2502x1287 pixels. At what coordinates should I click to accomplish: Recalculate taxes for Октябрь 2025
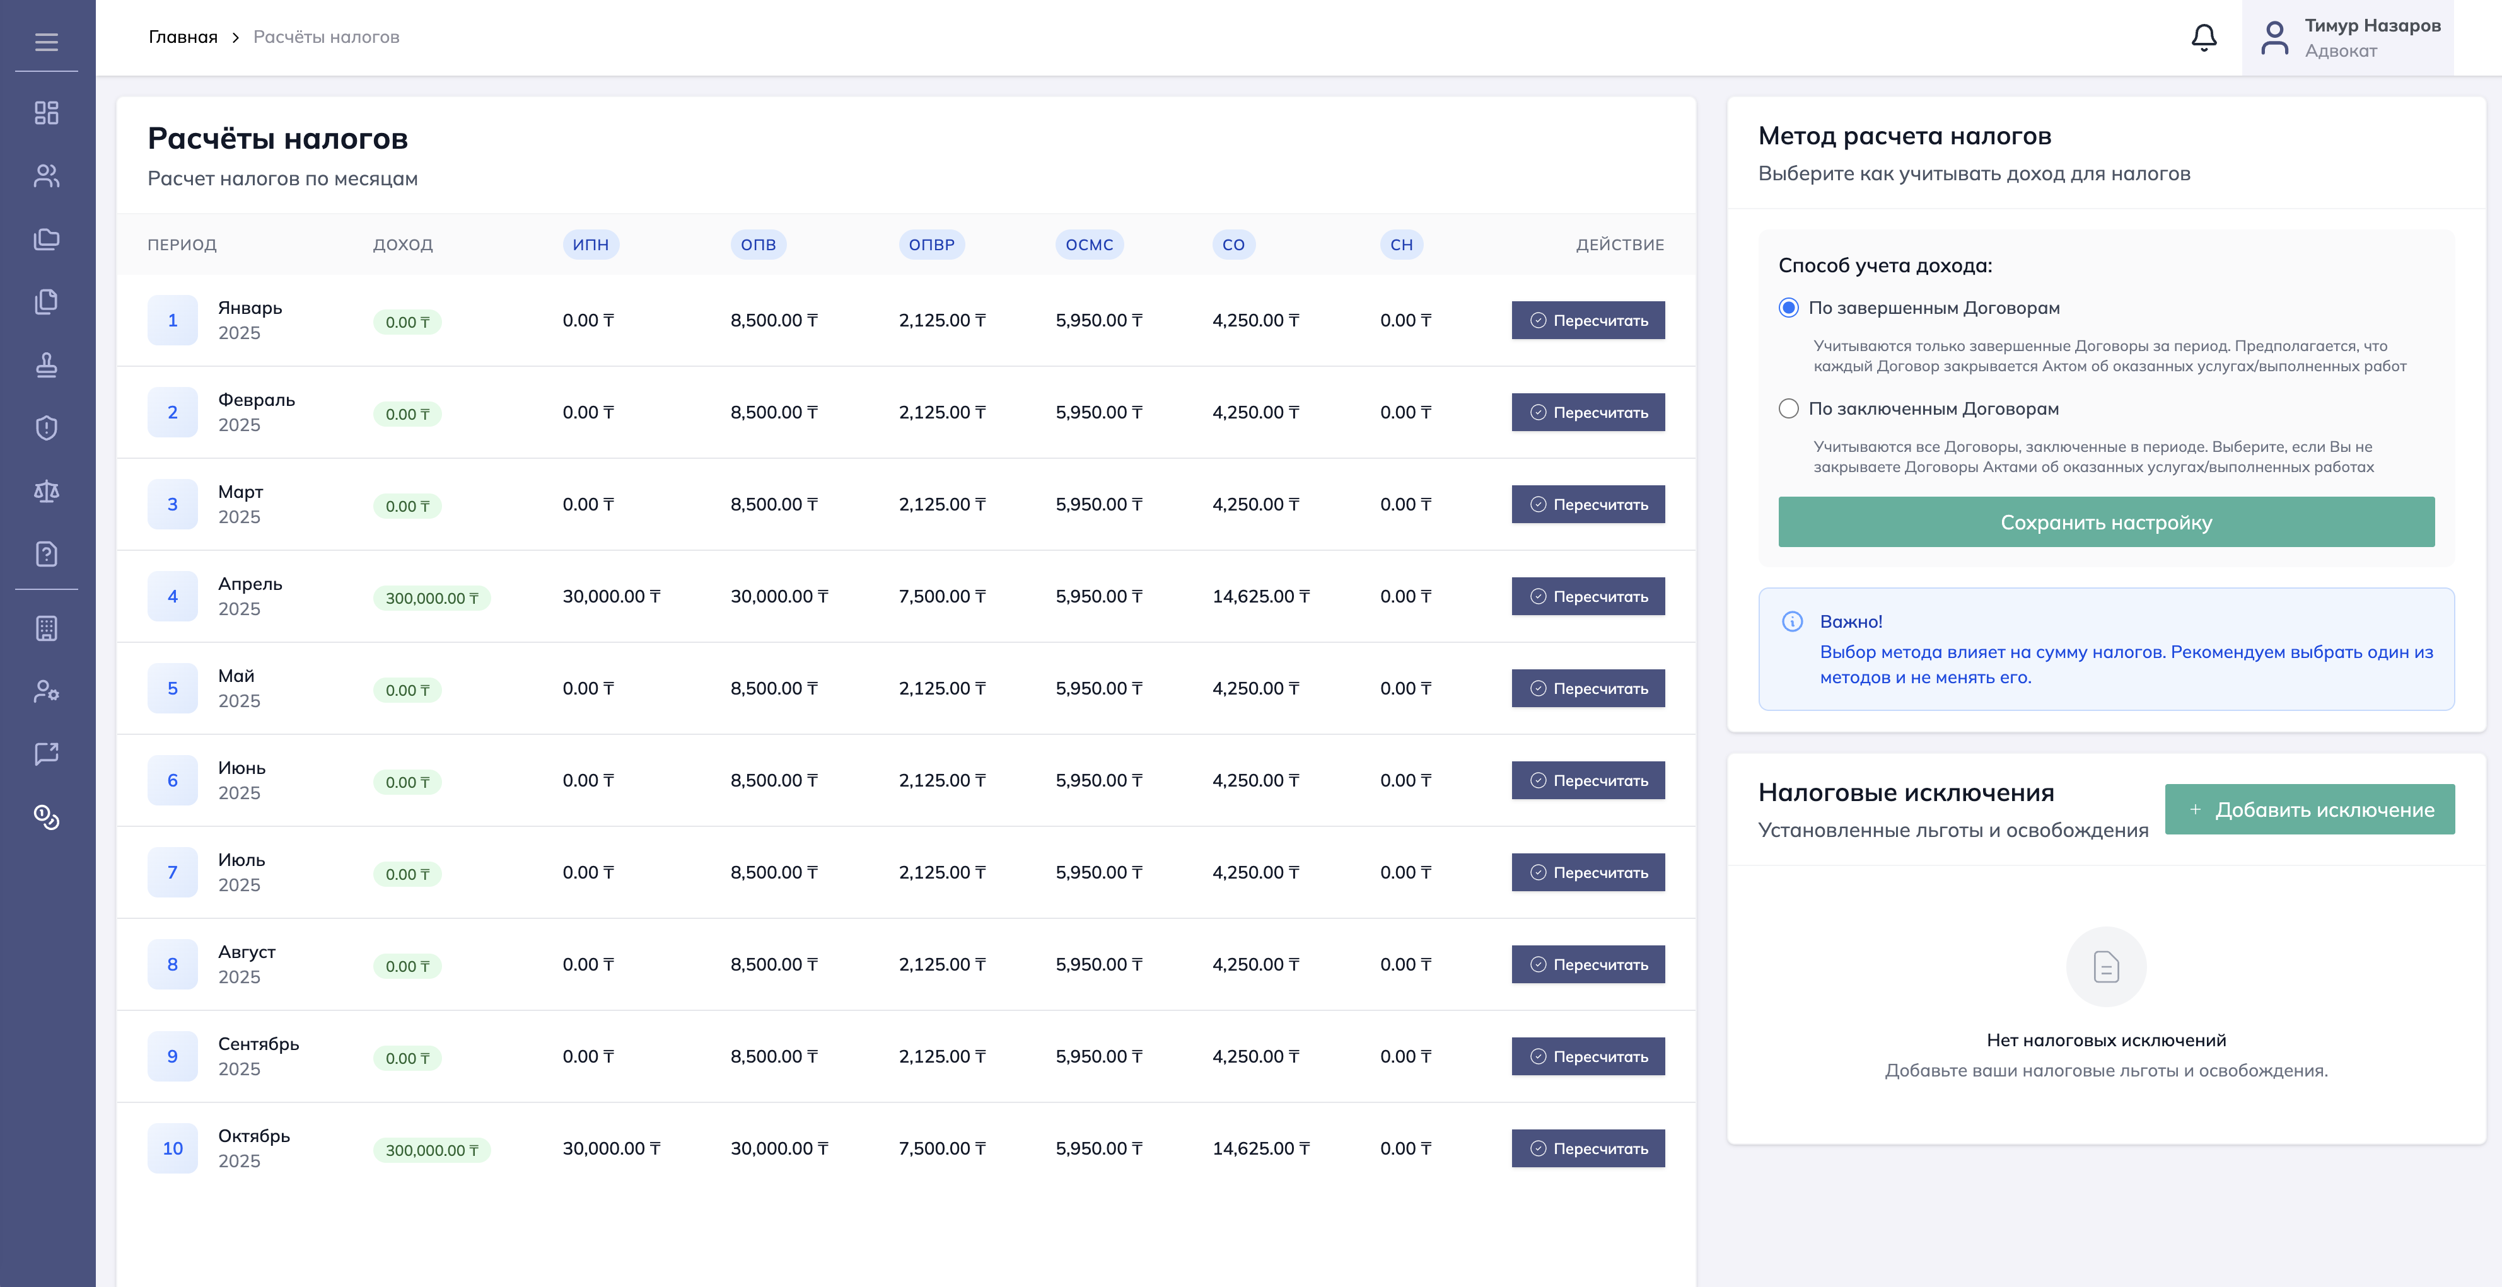point(1587,1148)
